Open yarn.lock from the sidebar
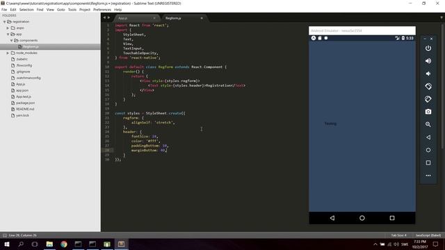The width and height of the screenshot is (445, 250). 22,115
